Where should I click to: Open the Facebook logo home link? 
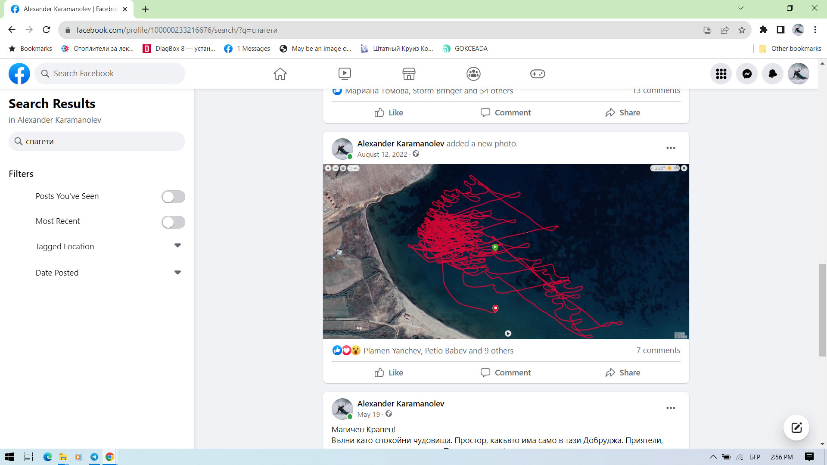pyautogui.click(x=19, y=74)
